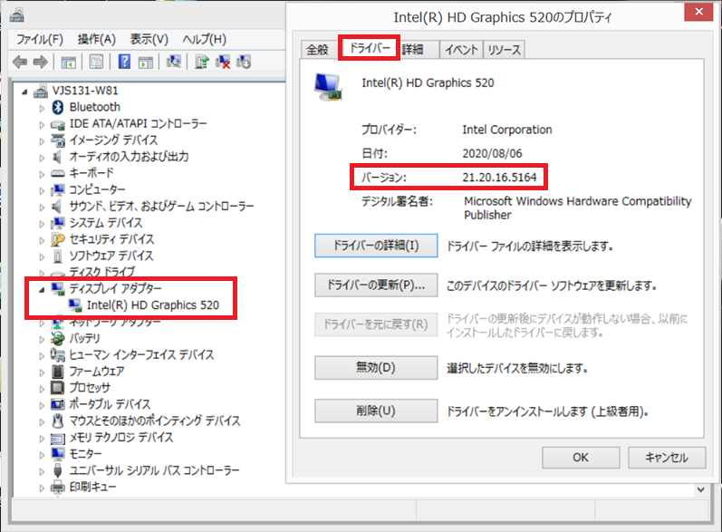Click the Back arrow toolbar icon

coord(20,62)
